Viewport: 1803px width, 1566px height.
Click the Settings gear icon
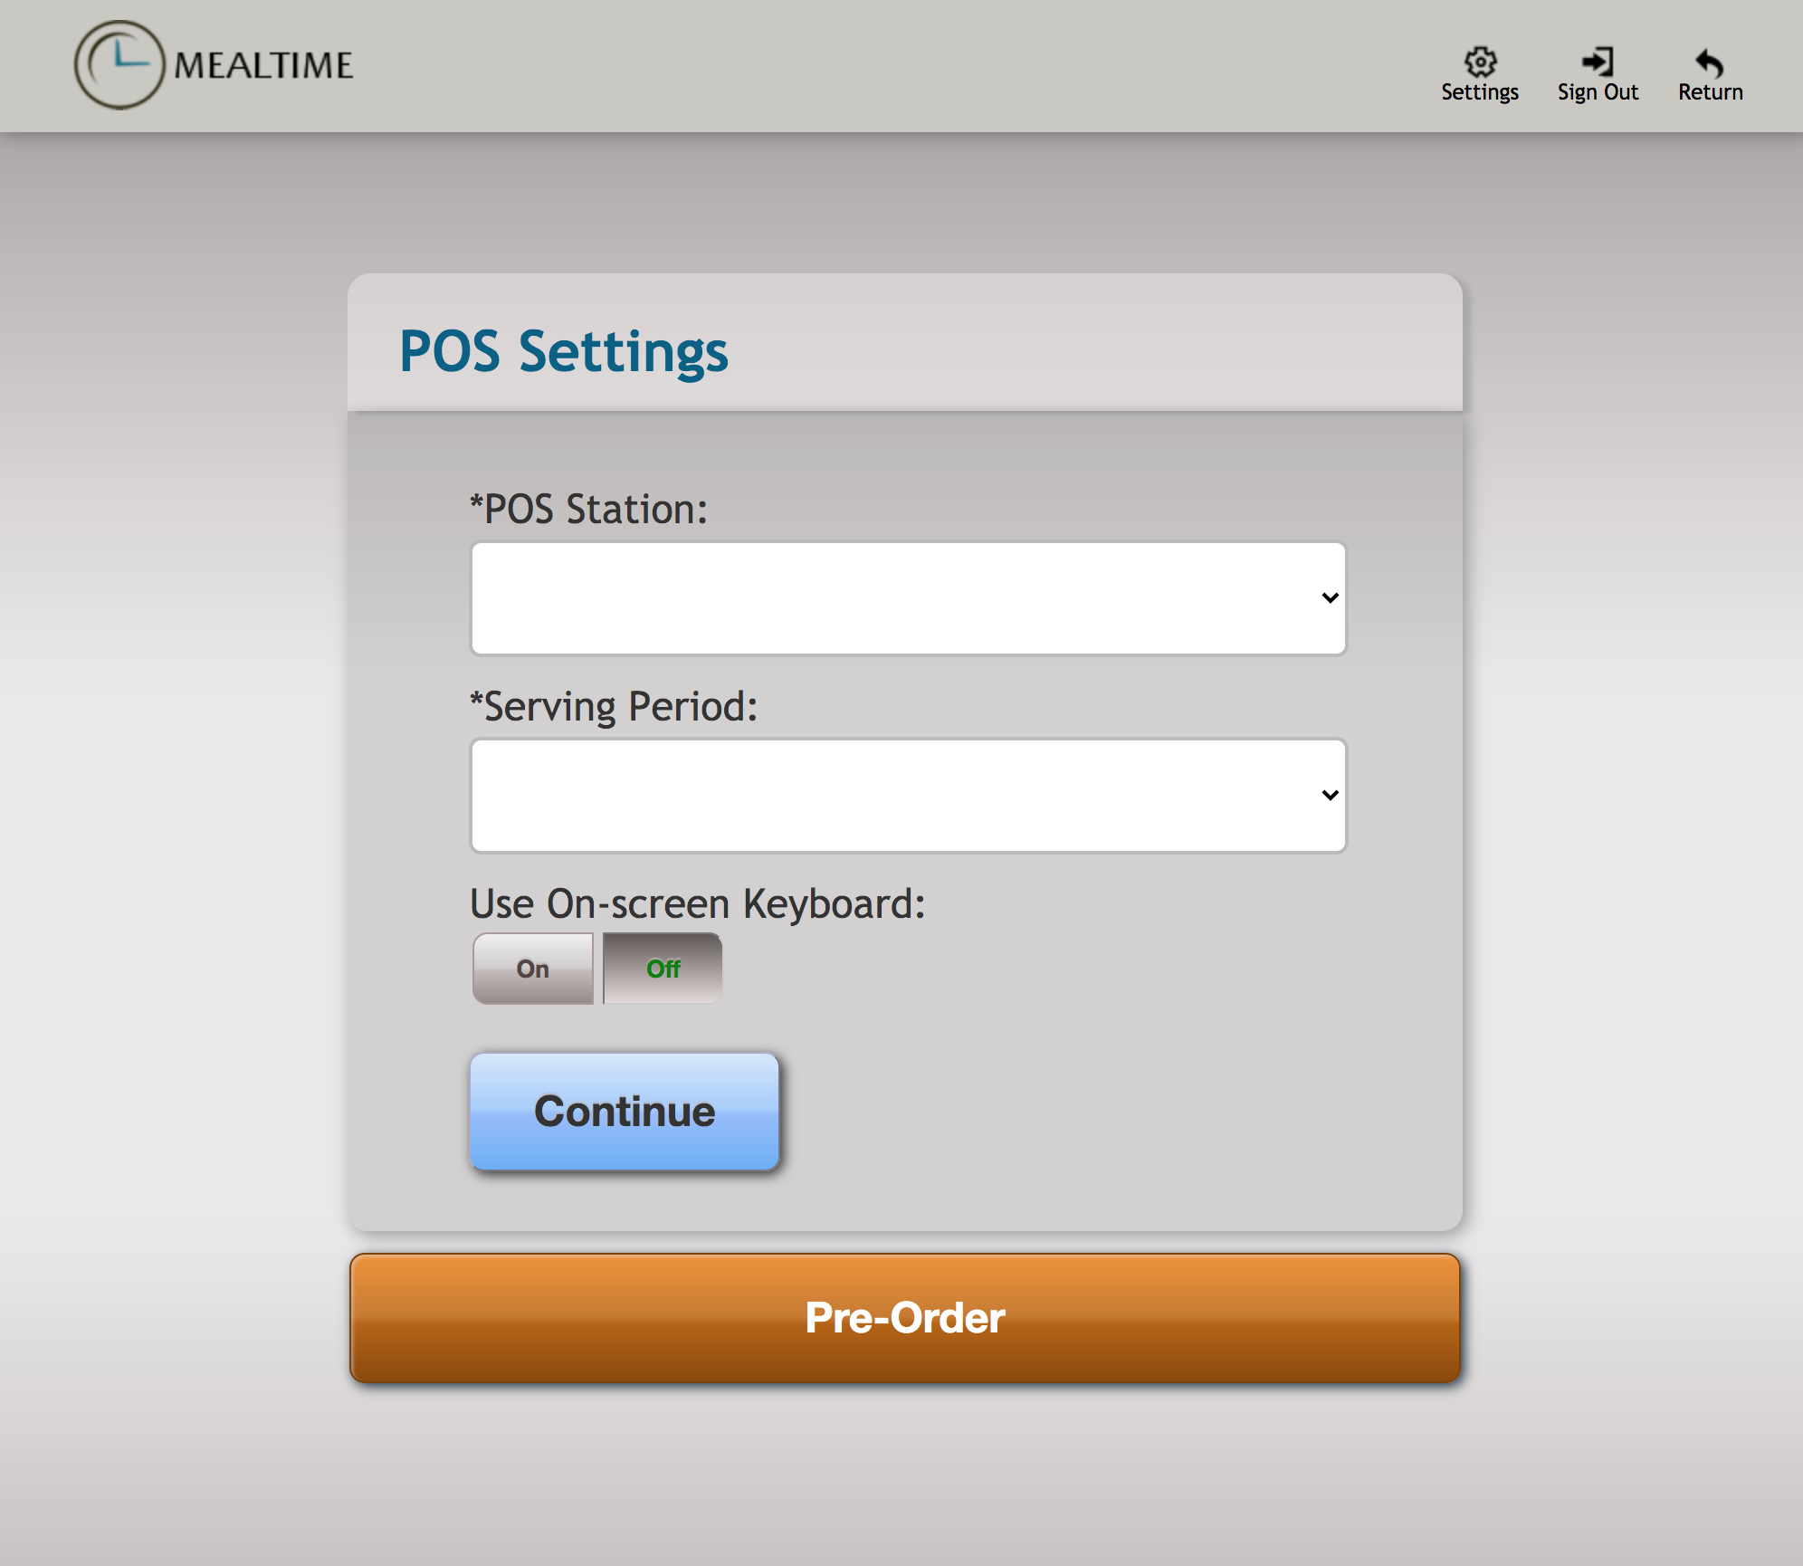[x=1480, y=62]
